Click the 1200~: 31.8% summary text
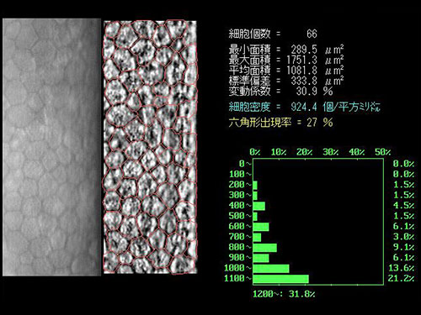 (x=284, y=294)
